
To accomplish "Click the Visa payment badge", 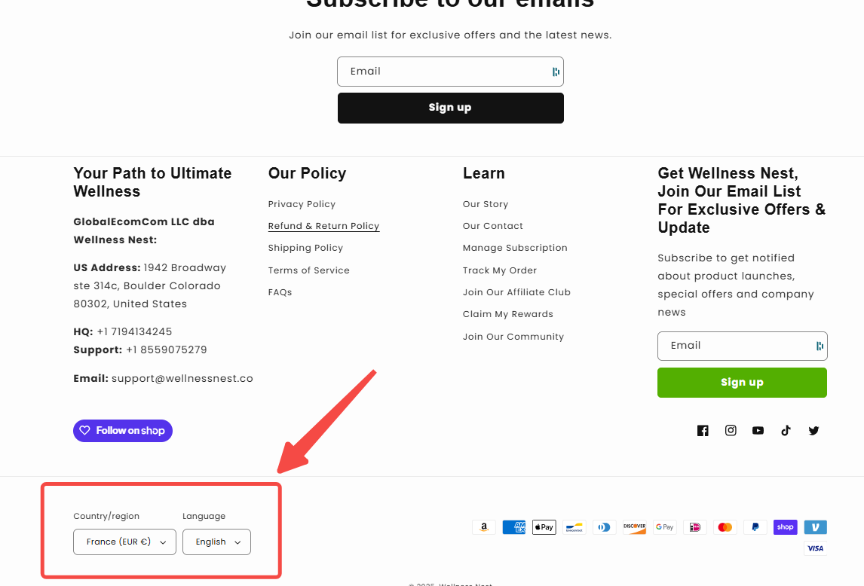I will pos(815,548).
